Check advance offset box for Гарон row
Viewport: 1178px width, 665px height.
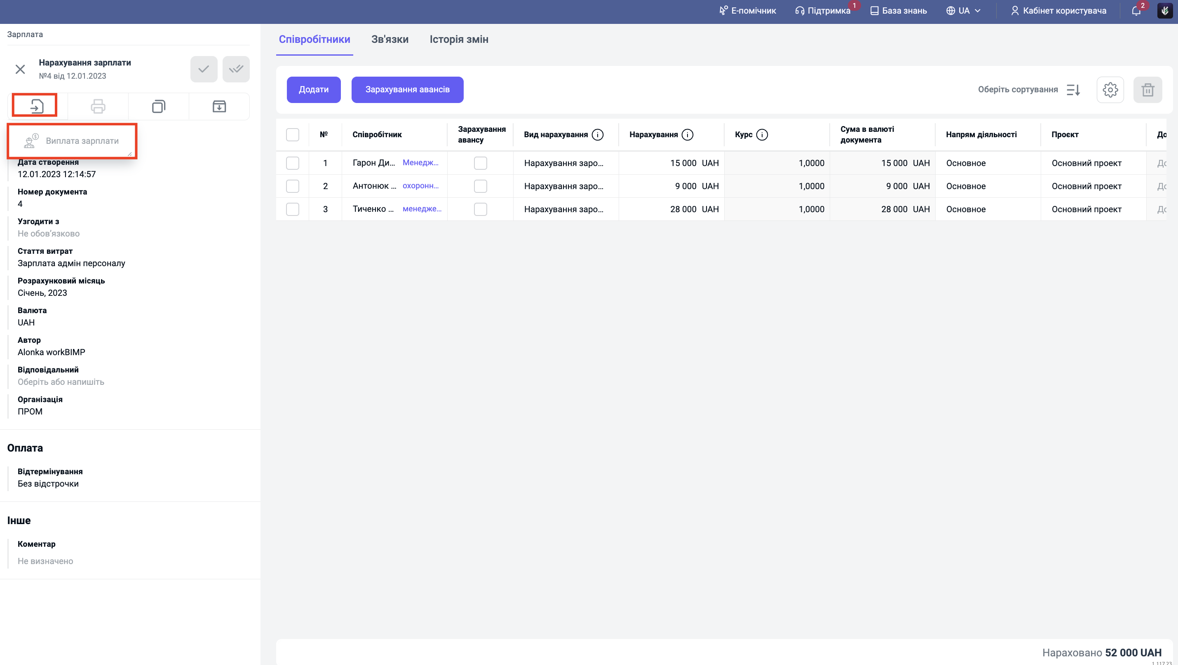(x=480, y=163)
